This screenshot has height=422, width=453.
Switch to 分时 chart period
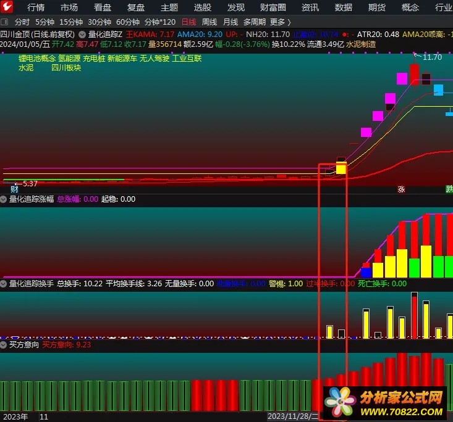tap(22, 22)
